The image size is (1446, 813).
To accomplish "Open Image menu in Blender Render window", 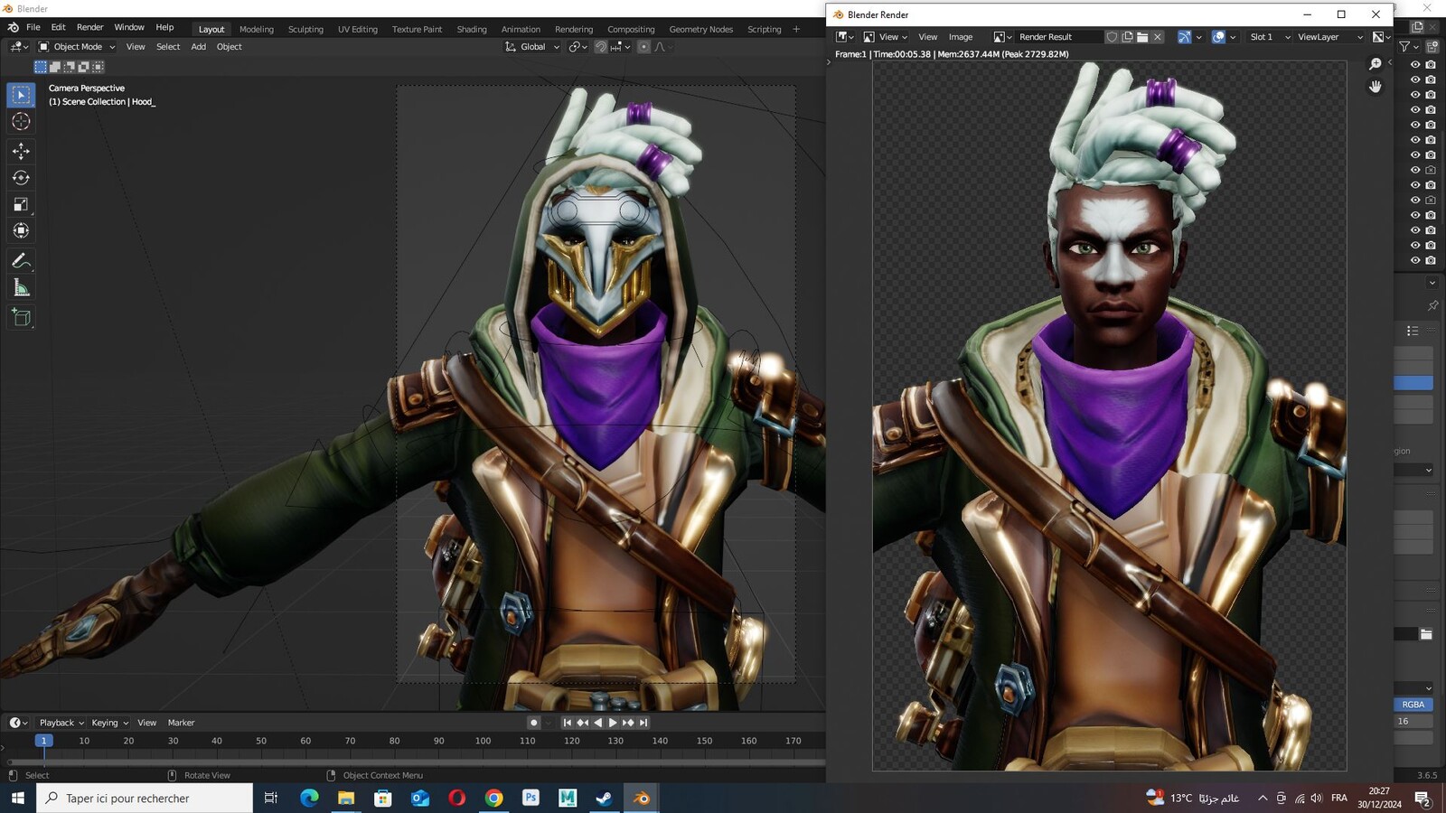I will click(x=961, y=37).
